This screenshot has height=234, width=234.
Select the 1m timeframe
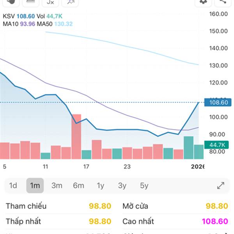pyautogui.click(x=35, y=186)
